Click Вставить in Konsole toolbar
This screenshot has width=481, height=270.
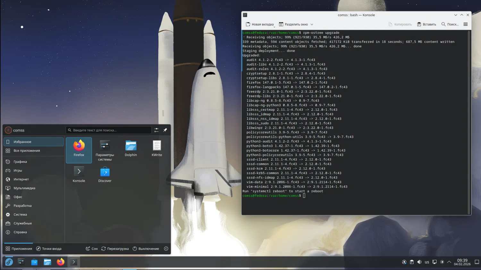point(426,24)
